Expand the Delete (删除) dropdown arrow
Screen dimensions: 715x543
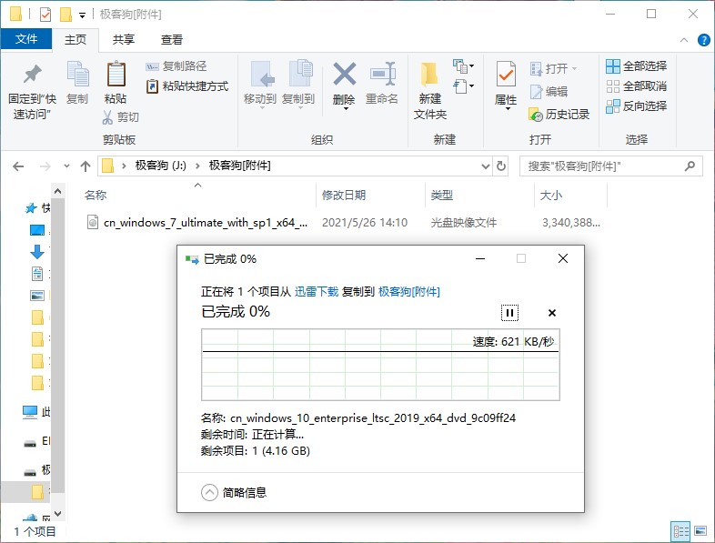tap(345, 108)
